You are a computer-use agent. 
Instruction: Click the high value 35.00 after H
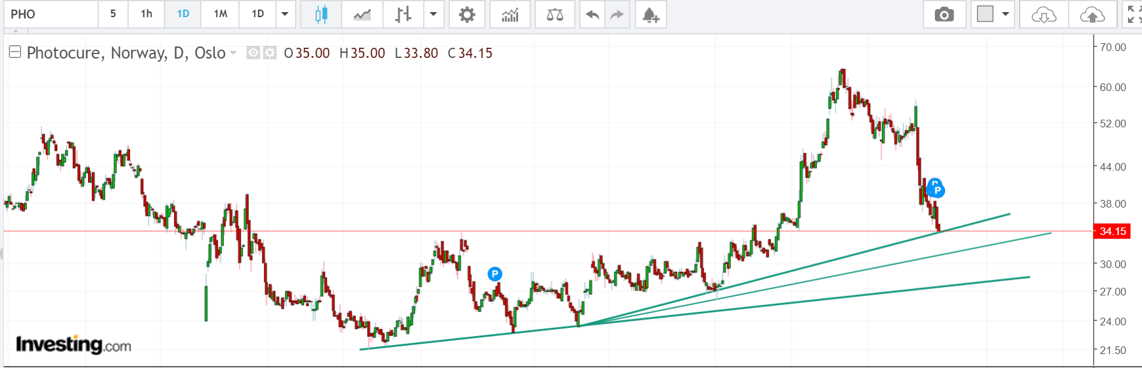pos(368,53)
